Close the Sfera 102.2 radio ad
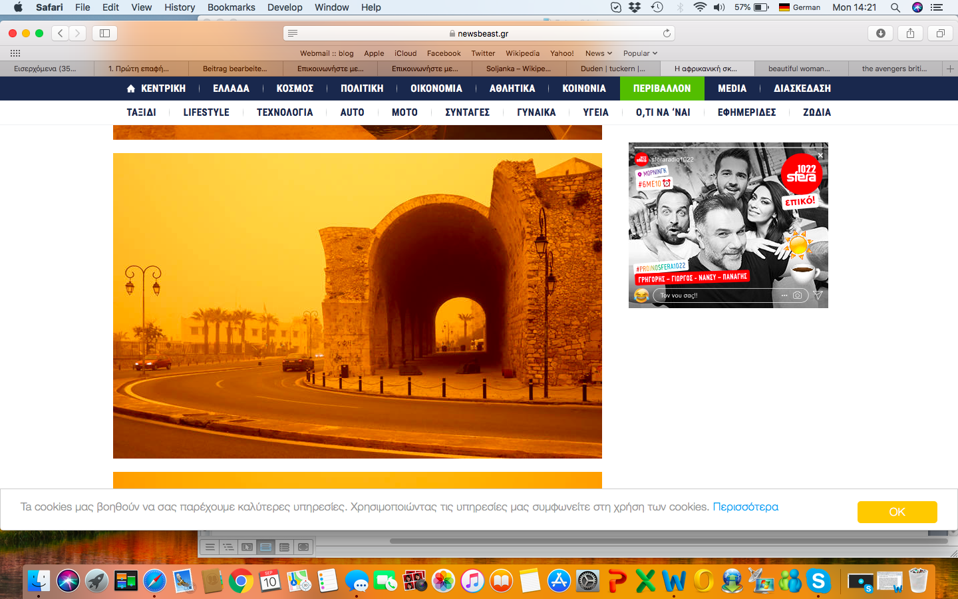Image resolution: width=958 pixels, height=599 pixels. (x=820, y=156)
